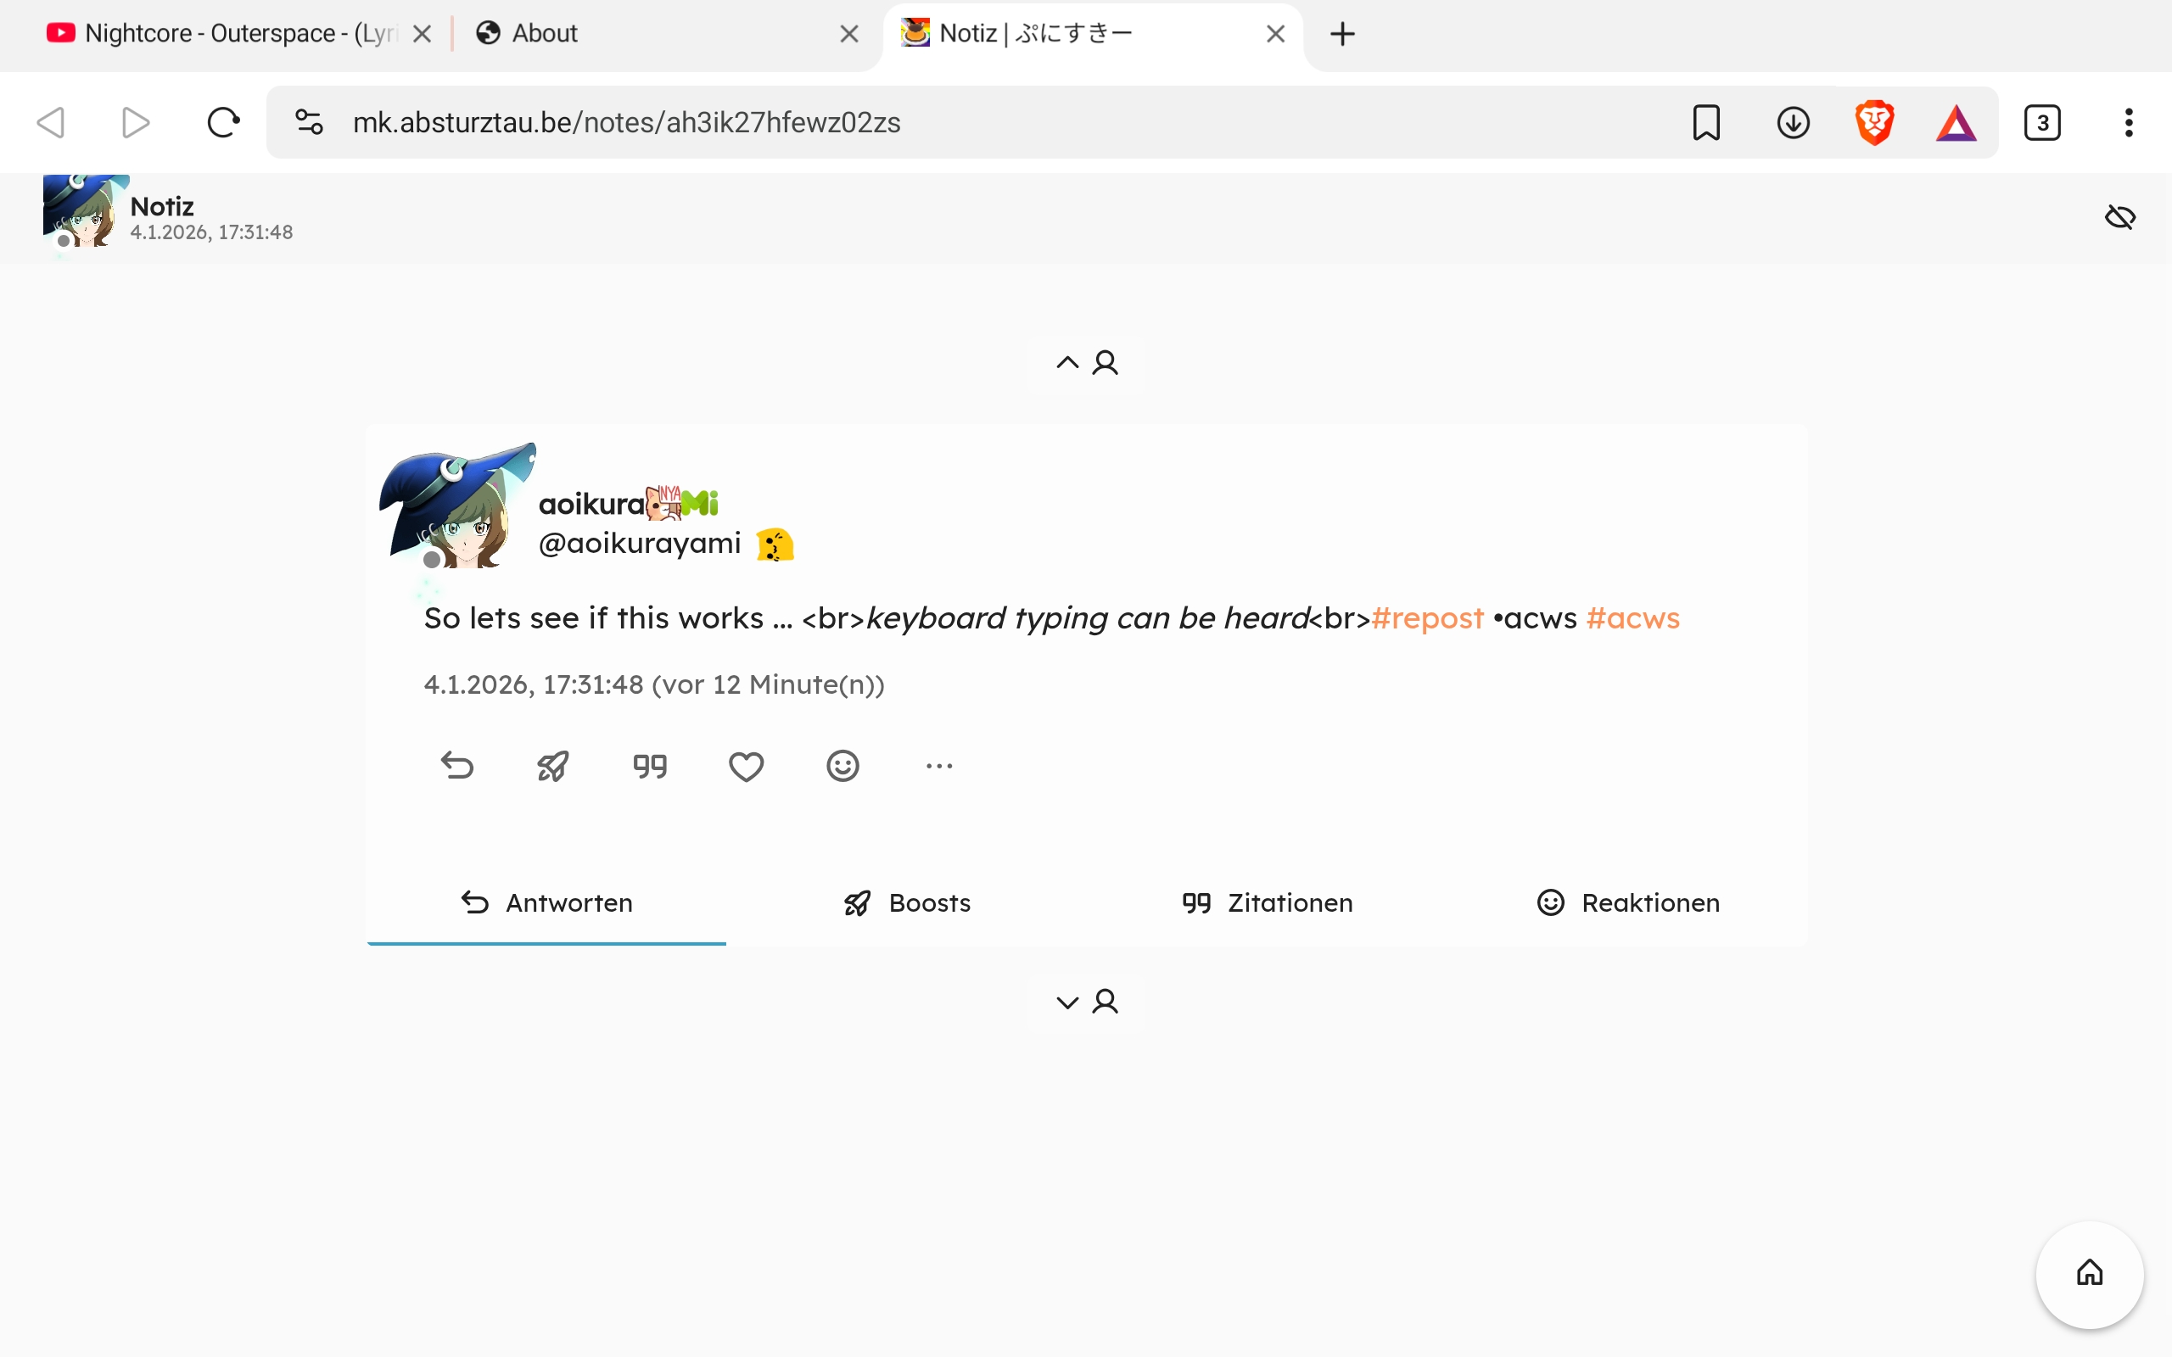Quote the note with quotation icon
This screenshot has width=2172, height=1357.
tap(650, 766)
